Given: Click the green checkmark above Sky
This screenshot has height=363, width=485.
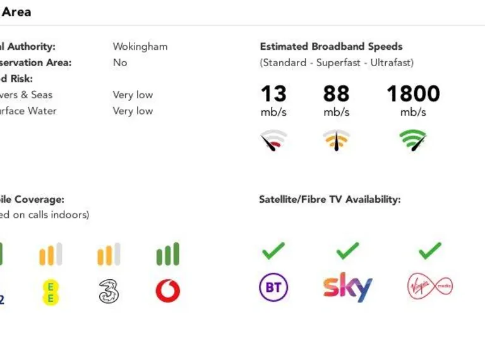Looking at the screenshot, I should [x=347, y=251].
